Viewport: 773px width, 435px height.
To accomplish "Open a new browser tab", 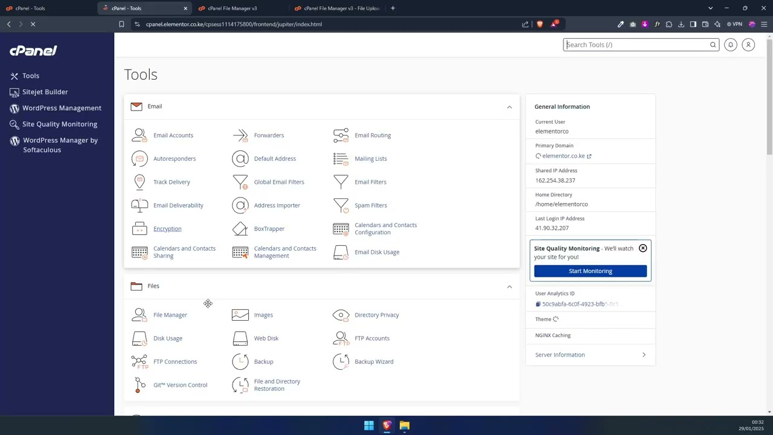I will coord(393,8).
